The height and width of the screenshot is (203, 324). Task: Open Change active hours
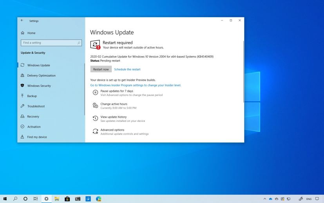pyautogui.click(x=114, y=104)
